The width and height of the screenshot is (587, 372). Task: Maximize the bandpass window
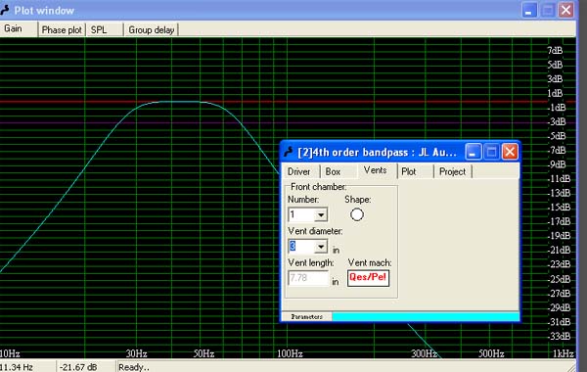[x=491, y=152]
